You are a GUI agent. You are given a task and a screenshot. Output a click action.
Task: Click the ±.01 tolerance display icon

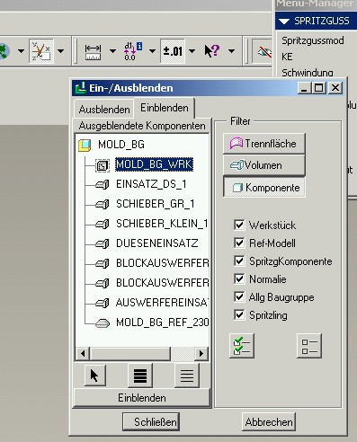[173, 51]
